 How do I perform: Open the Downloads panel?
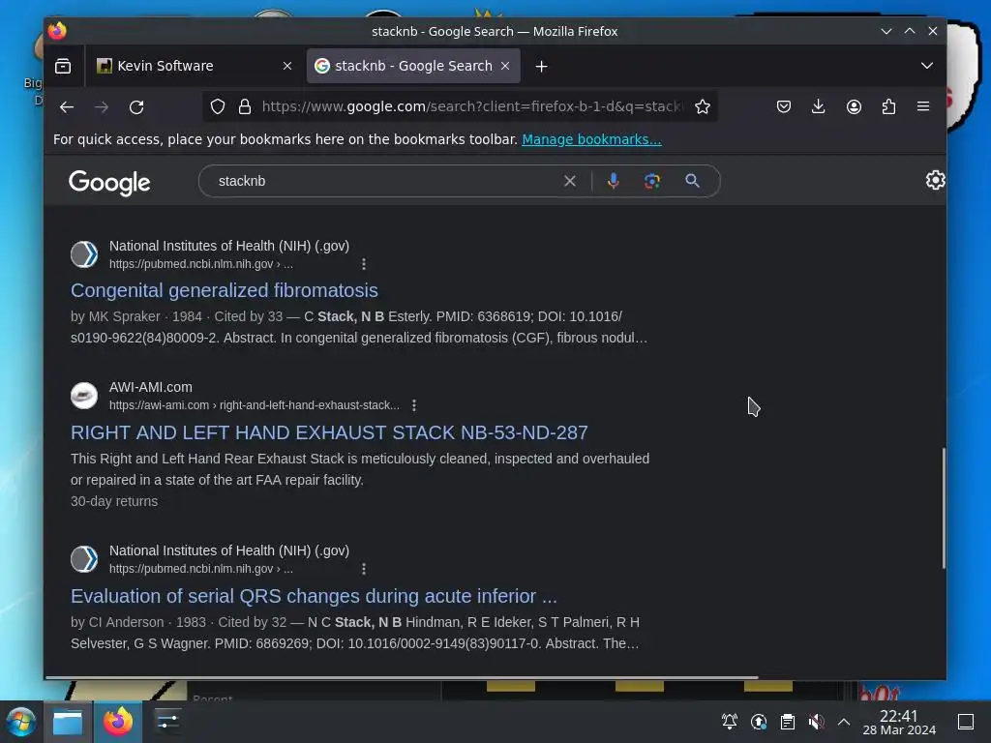[x=819, y=106]
